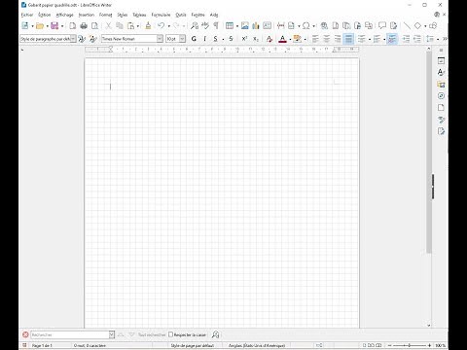The image size is (467, 350).
Task: Open the Format menu
Action: [105, 15]
